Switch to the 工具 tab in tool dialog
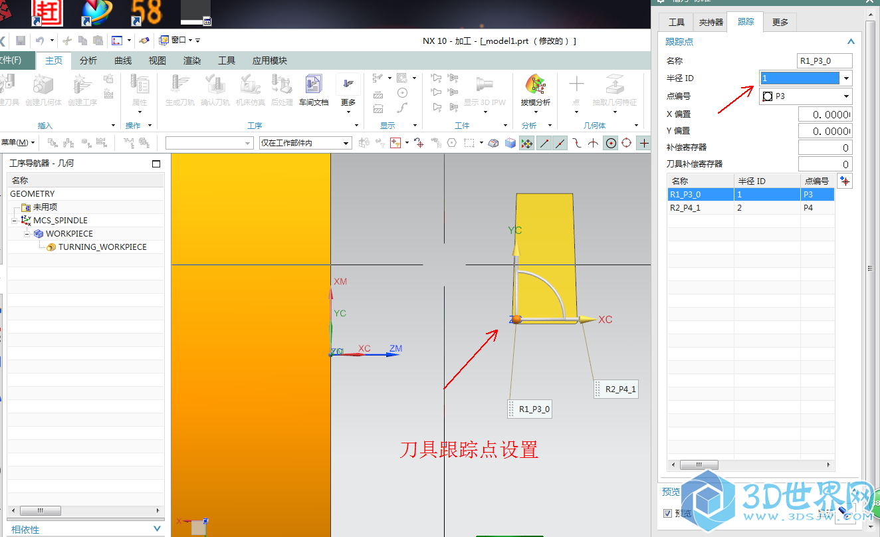The height and width of the screenshot is (537, 880). [677, 23]
